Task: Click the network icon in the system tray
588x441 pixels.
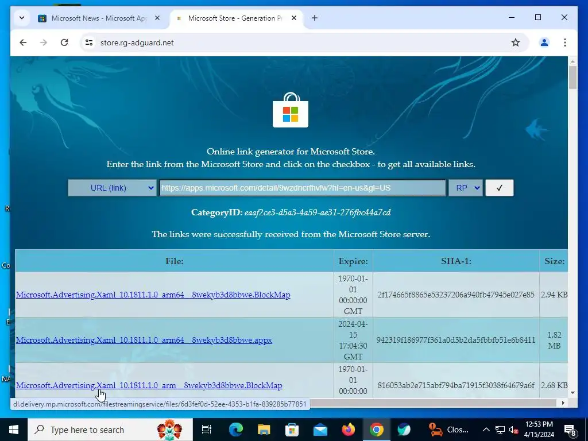Action: 500,430
